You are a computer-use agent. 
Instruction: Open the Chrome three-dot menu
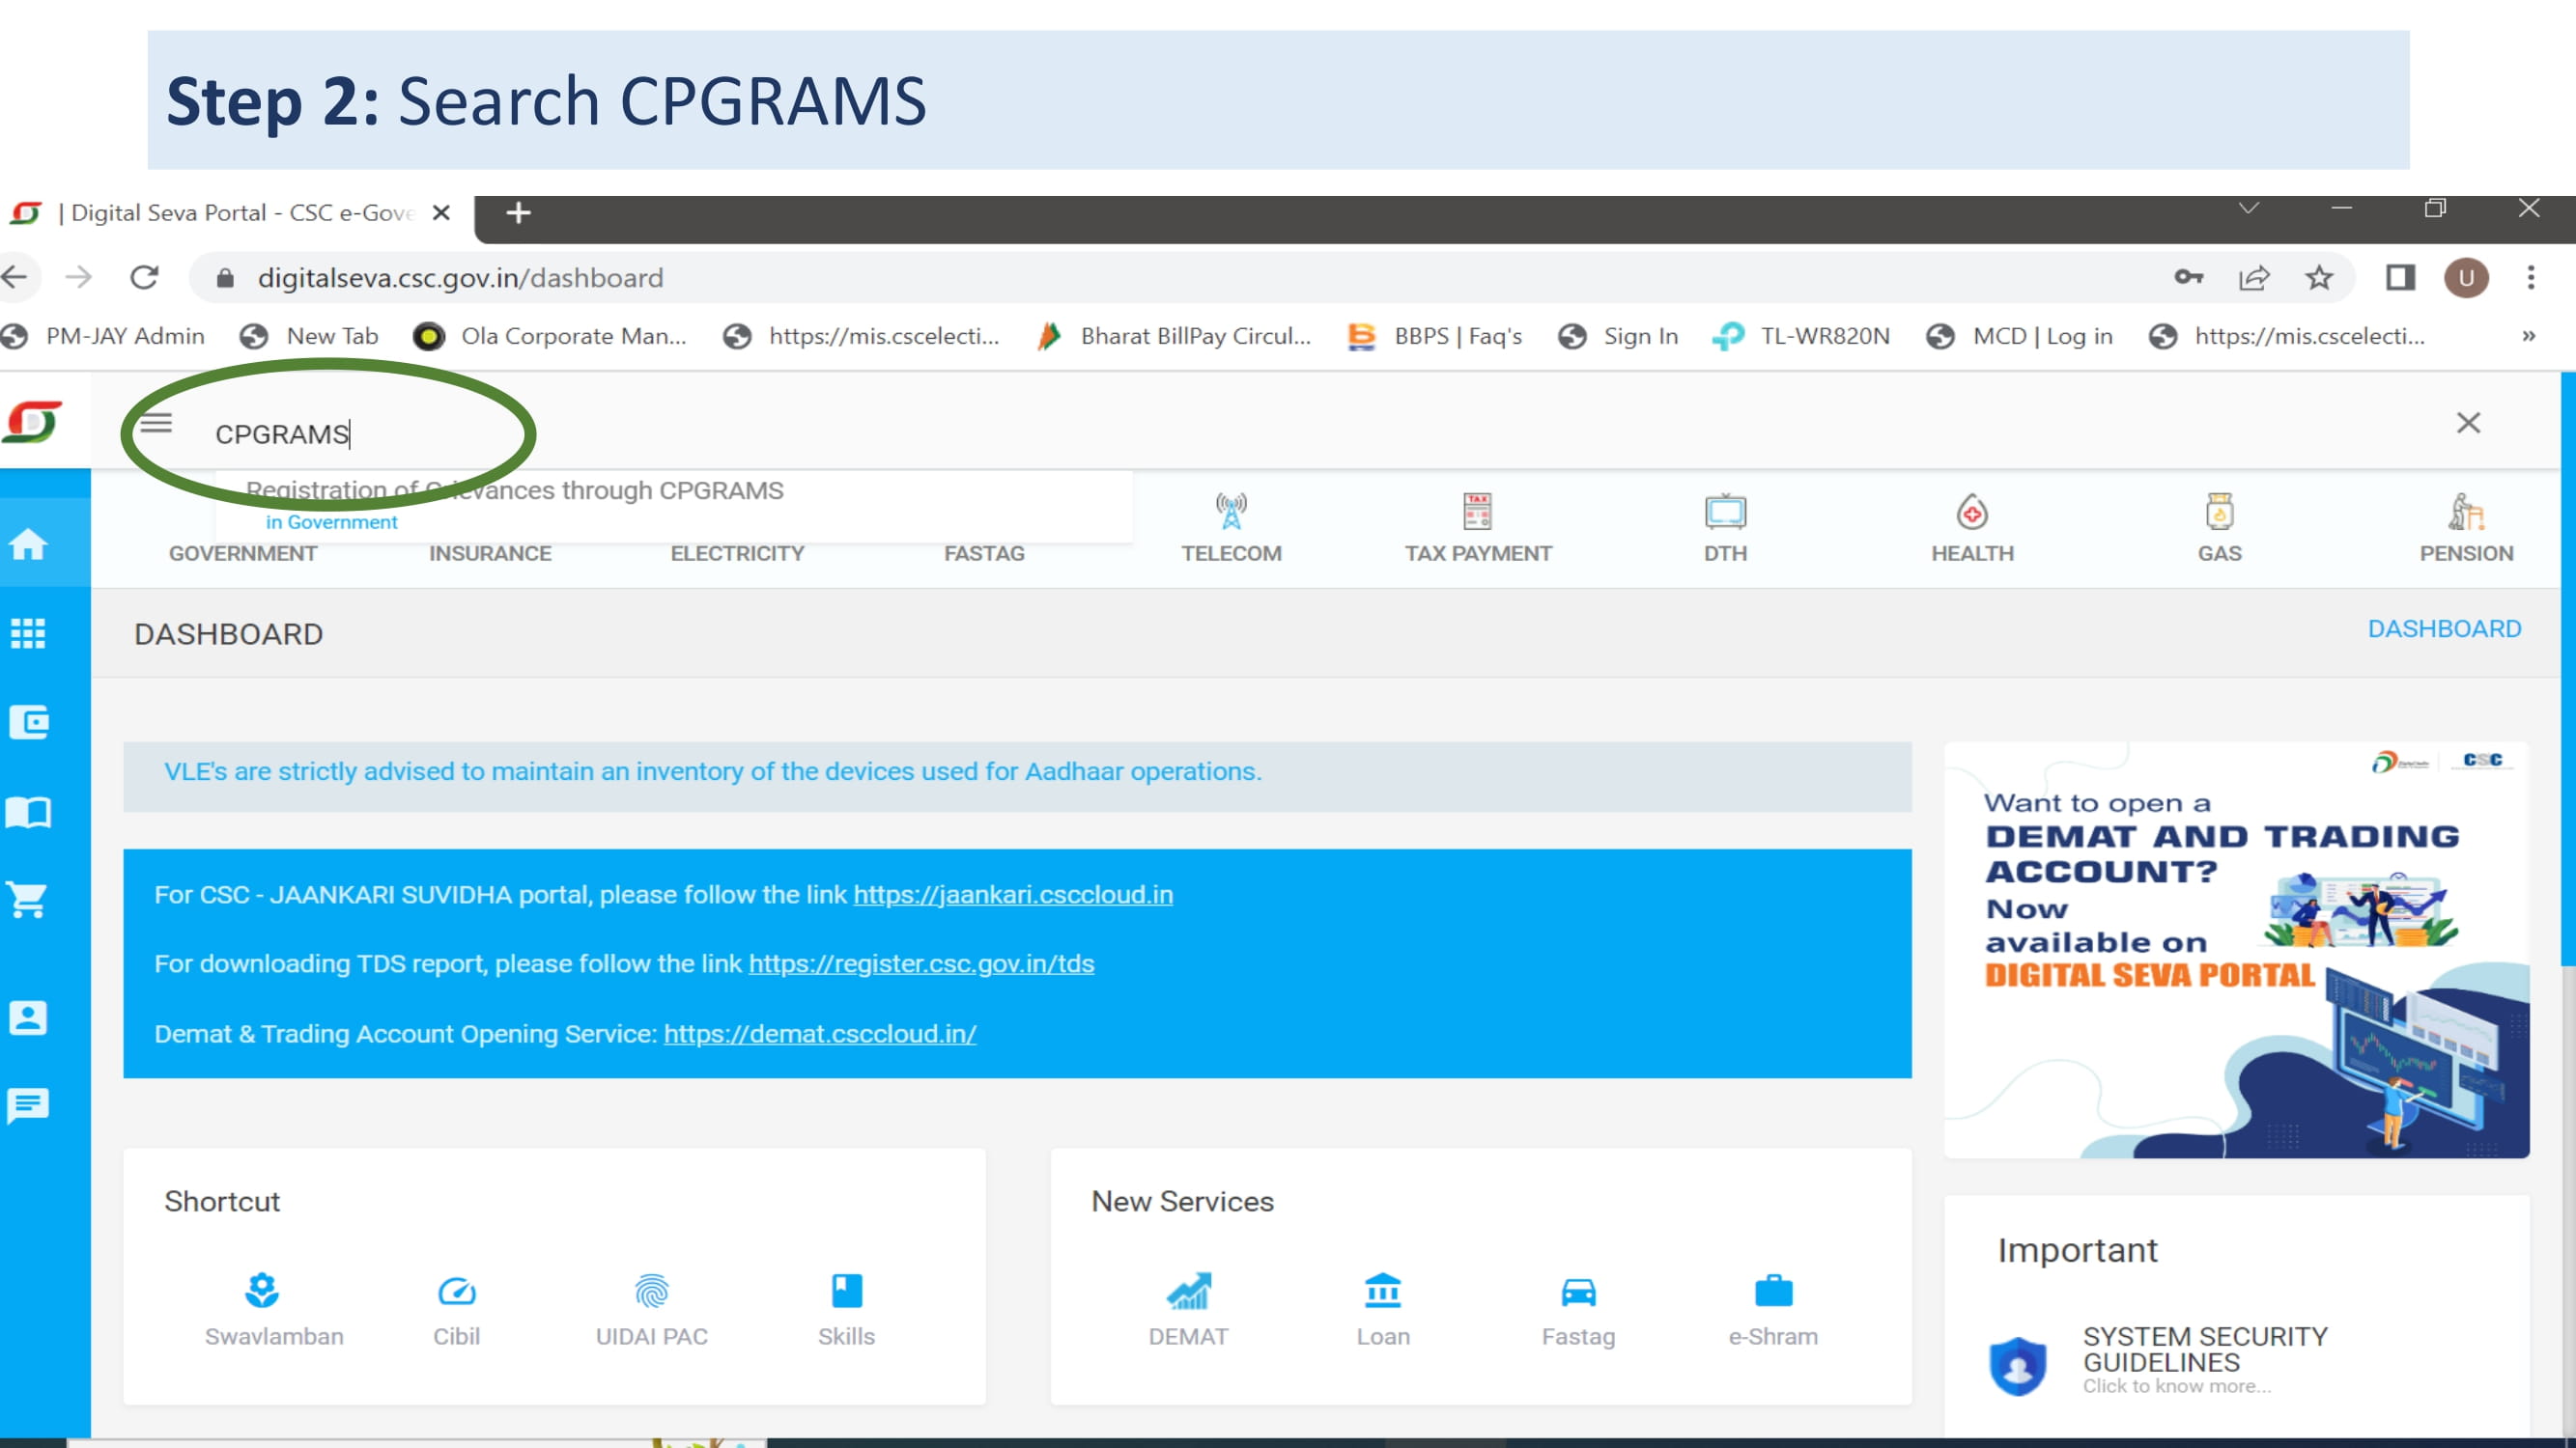(2531, 277)
